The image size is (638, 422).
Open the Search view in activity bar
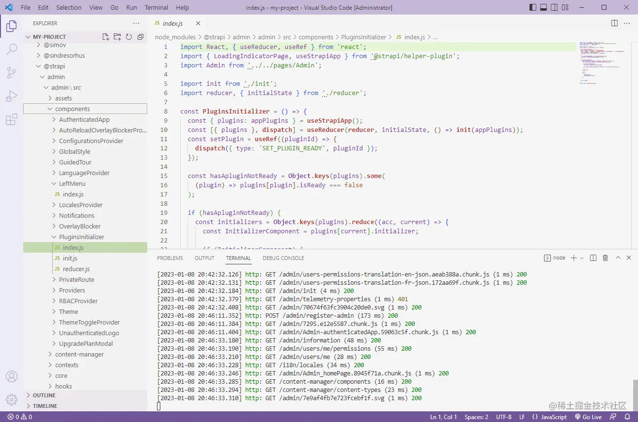12,49
